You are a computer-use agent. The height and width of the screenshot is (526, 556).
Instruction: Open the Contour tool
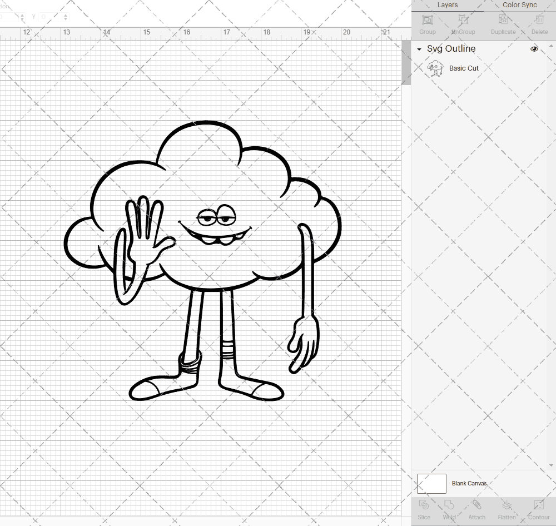click(538, 509)
